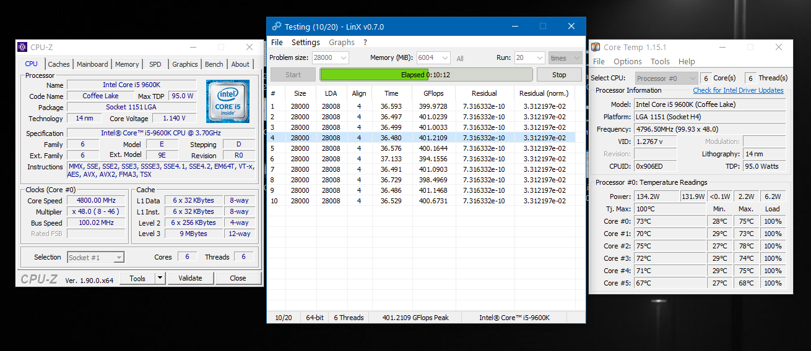This screenshot has height=351, width=811.
Task: Click the Frequency value 4796.50MHz field
Action: point(709,129)
